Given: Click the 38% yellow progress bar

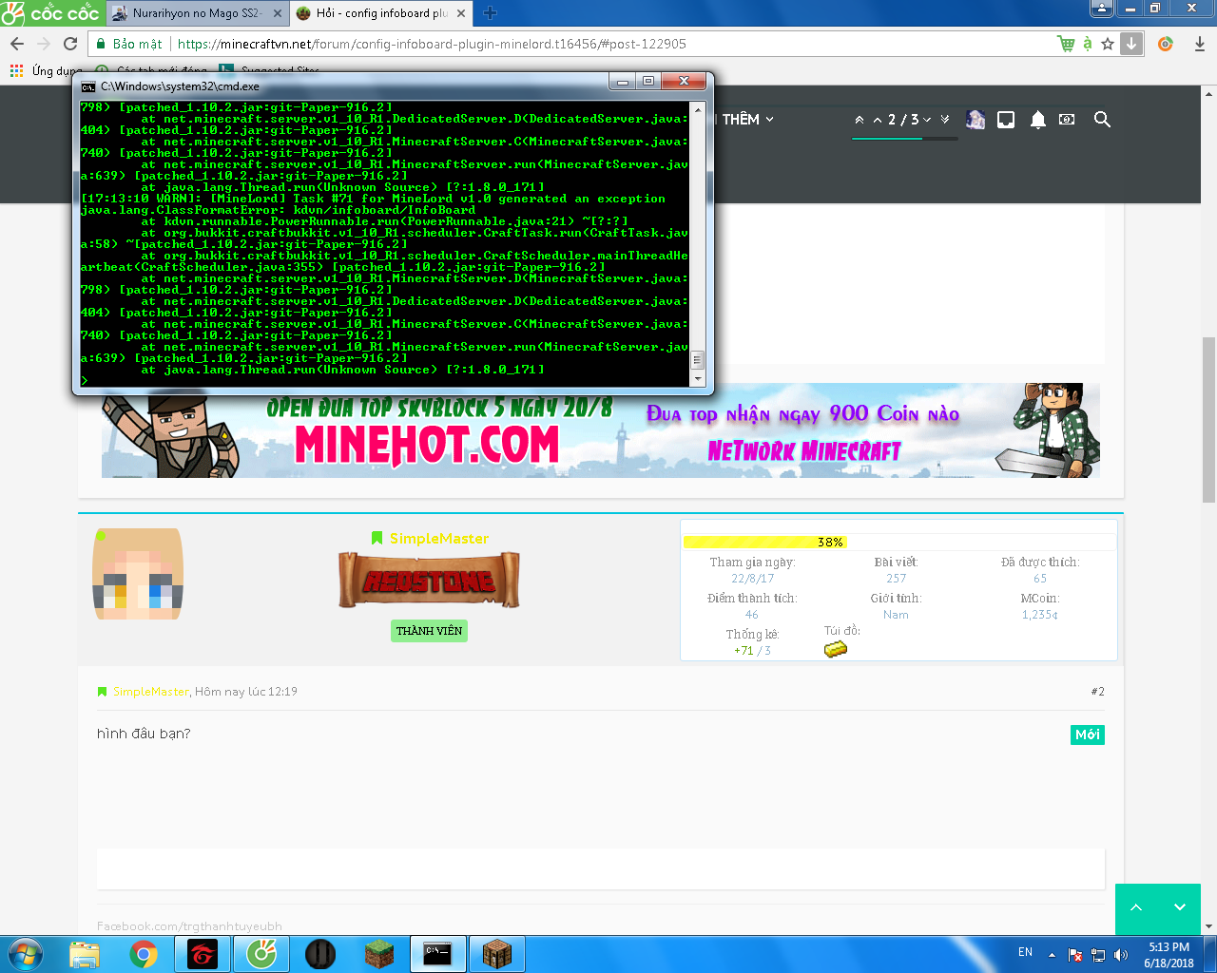Looking at the screenshot, I should pos(764,543).
